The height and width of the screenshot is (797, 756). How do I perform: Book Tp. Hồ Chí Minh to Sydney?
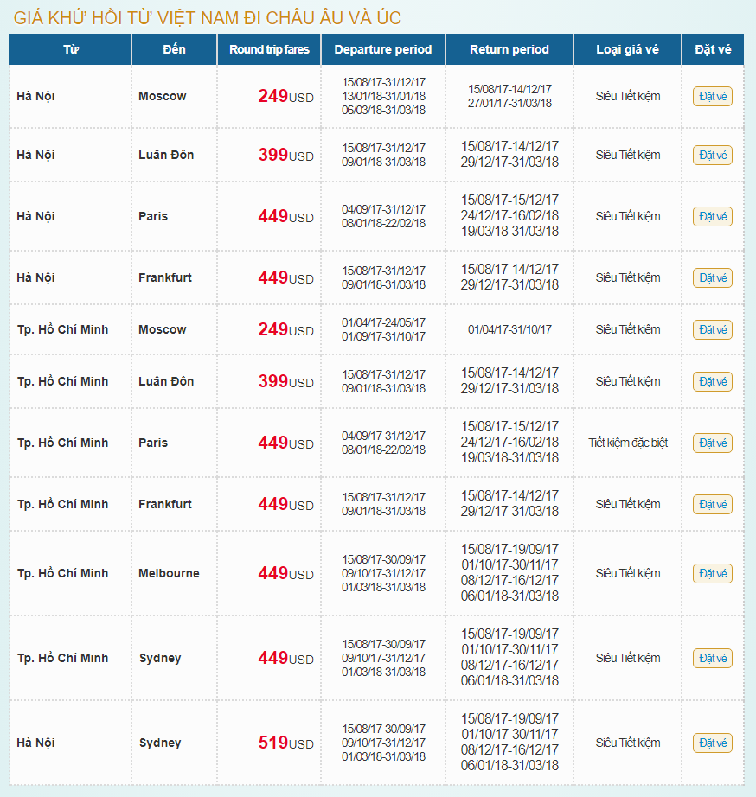click(712, 659)
